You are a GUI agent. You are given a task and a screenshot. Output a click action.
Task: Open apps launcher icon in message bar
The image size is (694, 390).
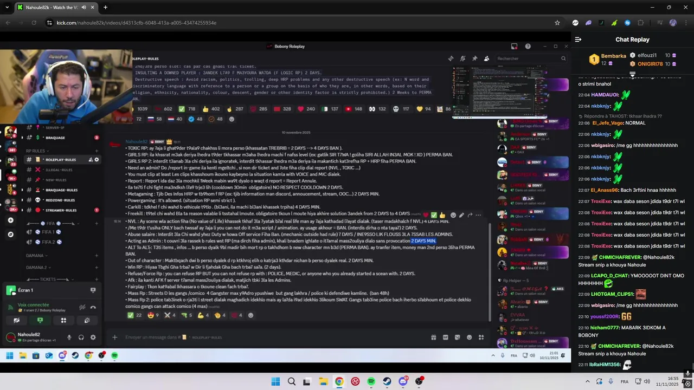[481, 337]
